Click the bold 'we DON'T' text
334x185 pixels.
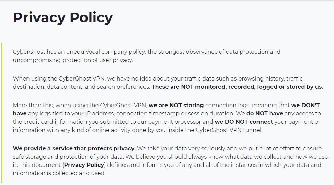306,105
